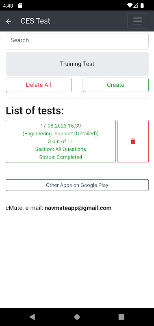Focus the Search input field
Viewport: 154px width, 326px height.
click(77, 40)
